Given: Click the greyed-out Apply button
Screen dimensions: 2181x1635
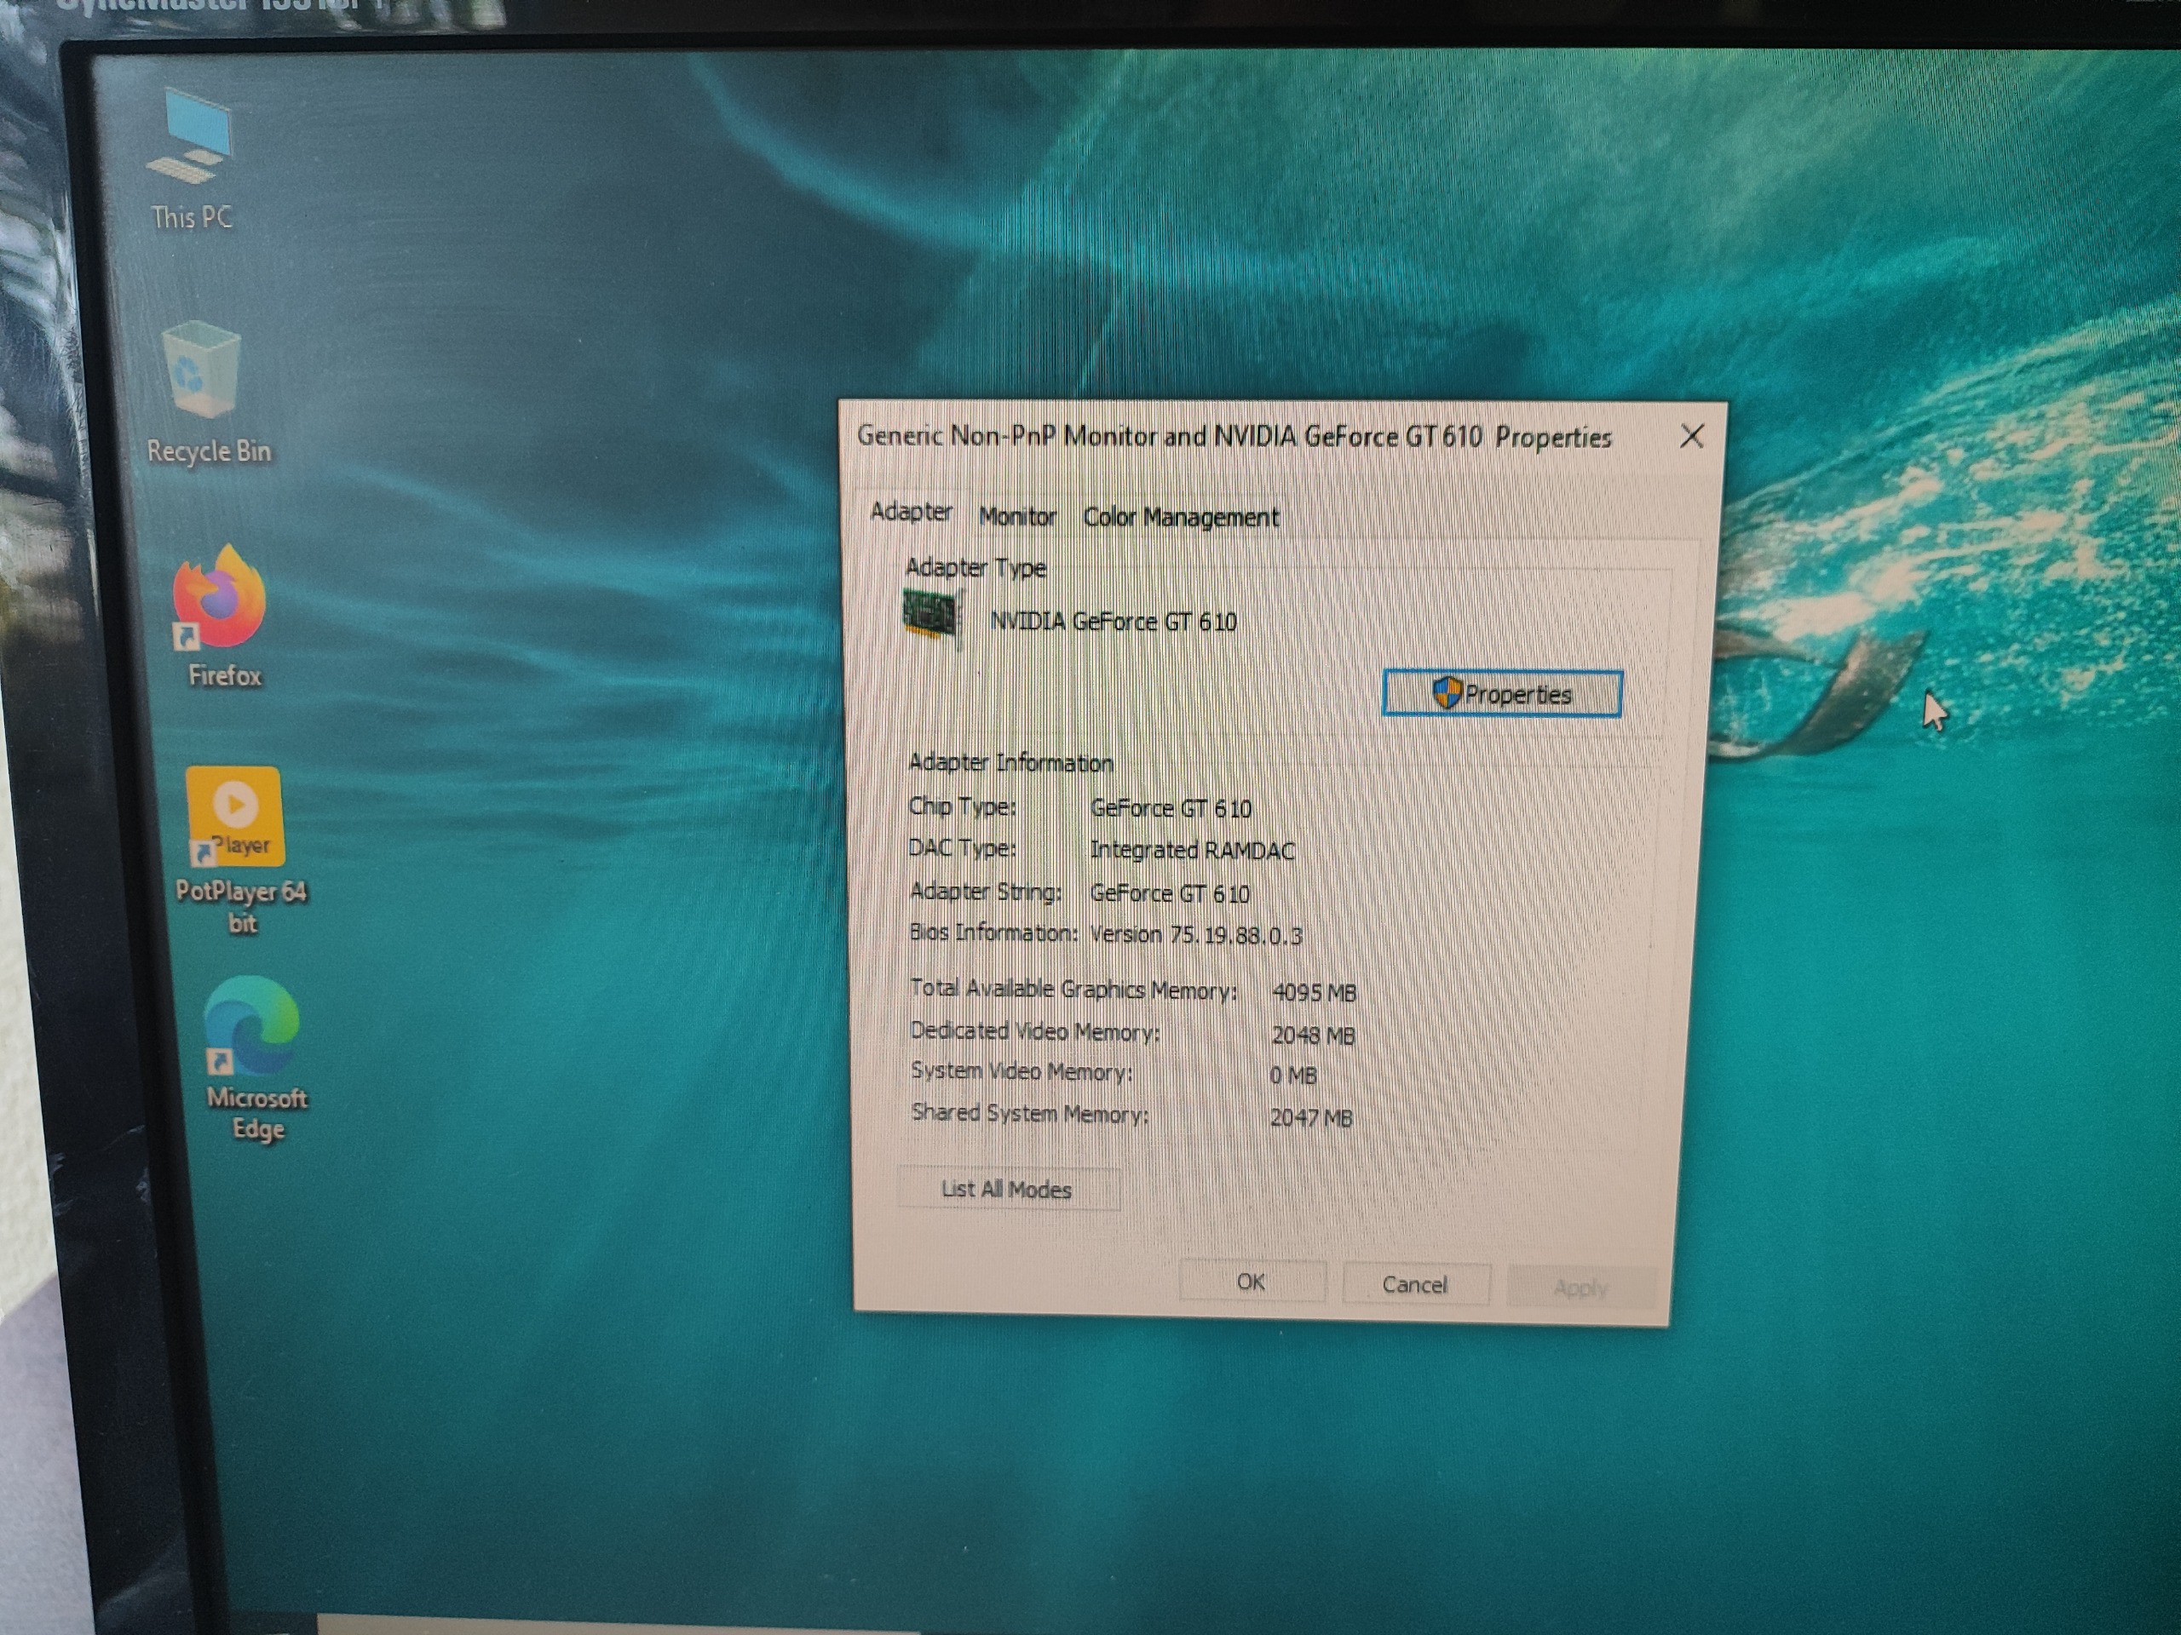Looking at the screenshot, I should pos(1580,1287).
